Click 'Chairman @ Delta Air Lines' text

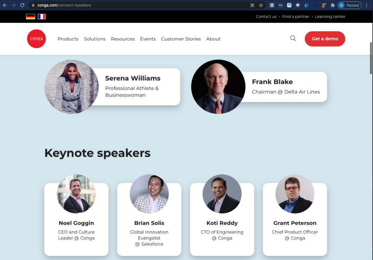click(x=286, y=92)
